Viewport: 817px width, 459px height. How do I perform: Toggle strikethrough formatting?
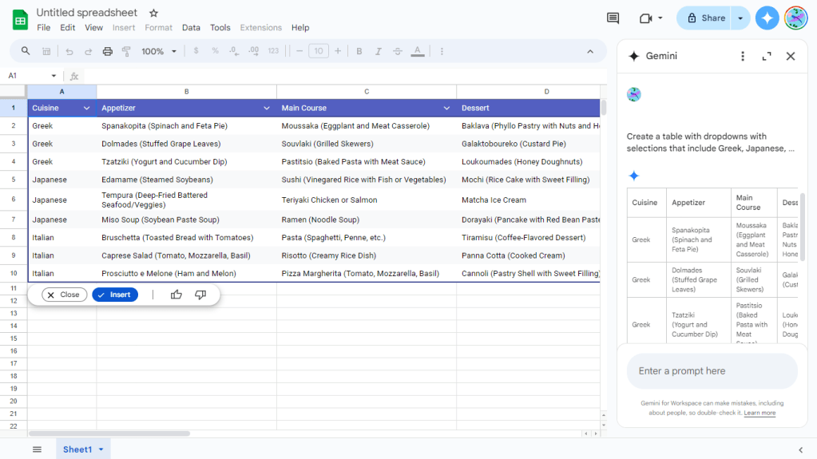click(x=398, y=51)
